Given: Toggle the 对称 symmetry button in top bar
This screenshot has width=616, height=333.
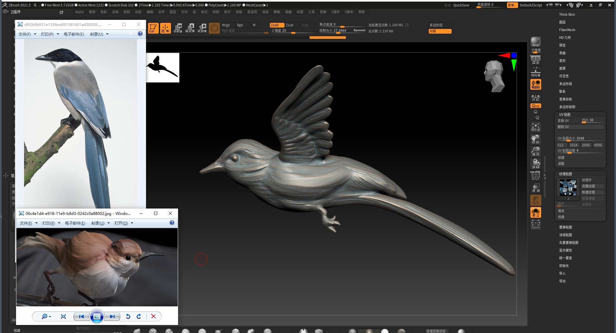Looking at the screenshot, I should pyautogui.click(x=440, y=31).
